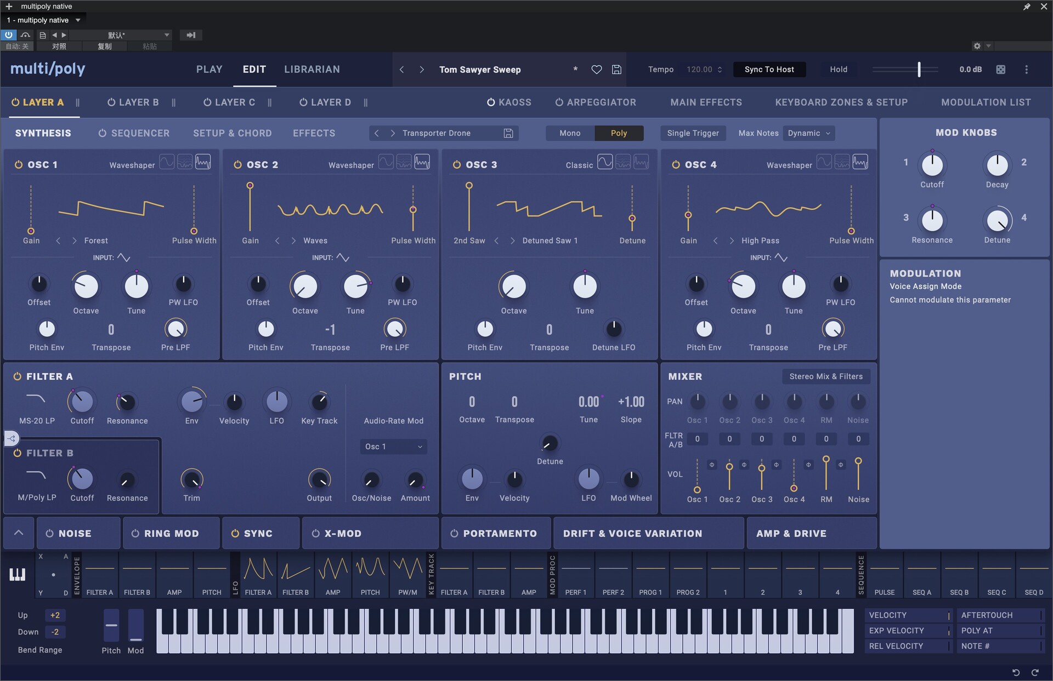This screenshot has width=1053, height=681.
Task: Open SETUP & CHORD tab
Action: (x=233, y=133)
